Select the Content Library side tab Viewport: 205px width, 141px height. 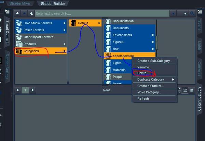coord(200,99)
